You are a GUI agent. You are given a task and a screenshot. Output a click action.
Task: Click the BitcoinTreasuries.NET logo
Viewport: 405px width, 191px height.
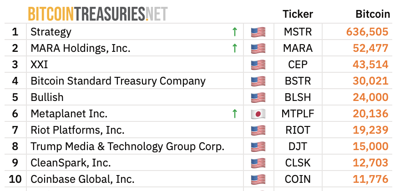pos(98,14)
